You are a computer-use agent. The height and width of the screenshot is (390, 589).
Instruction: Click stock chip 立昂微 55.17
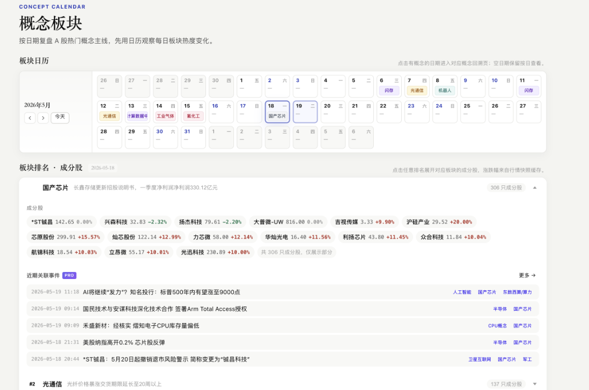click(x=139, y=252)
